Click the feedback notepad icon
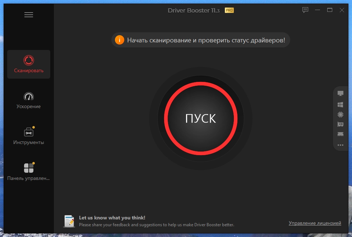 pyautogui.click(x=69, y=221)
